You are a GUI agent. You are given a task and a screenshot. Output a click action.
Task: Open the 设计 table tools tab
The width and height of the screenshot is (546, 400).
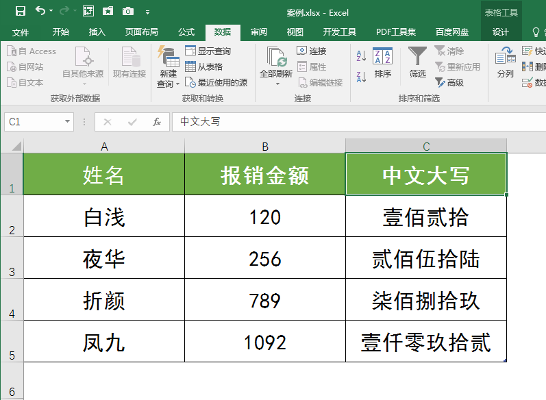click(501, 32)
